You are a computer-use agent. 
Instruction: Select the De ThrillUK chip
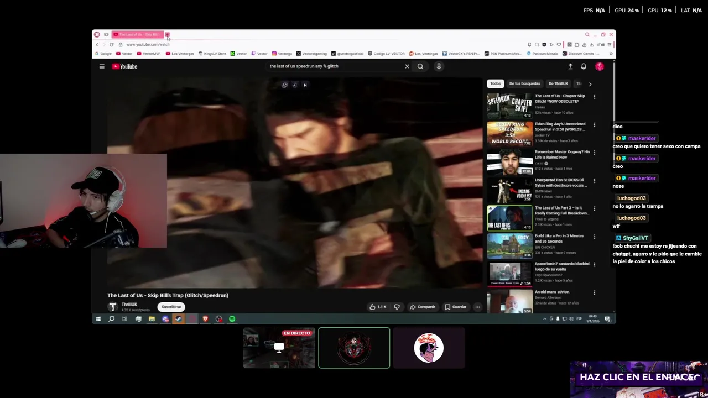(x=558, y=83)
